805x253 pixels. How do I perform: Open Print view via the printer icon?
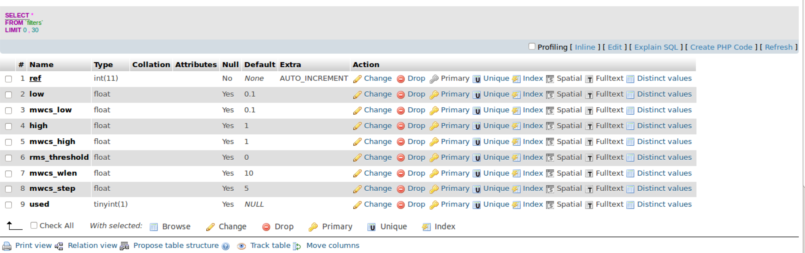click(7, 246)
